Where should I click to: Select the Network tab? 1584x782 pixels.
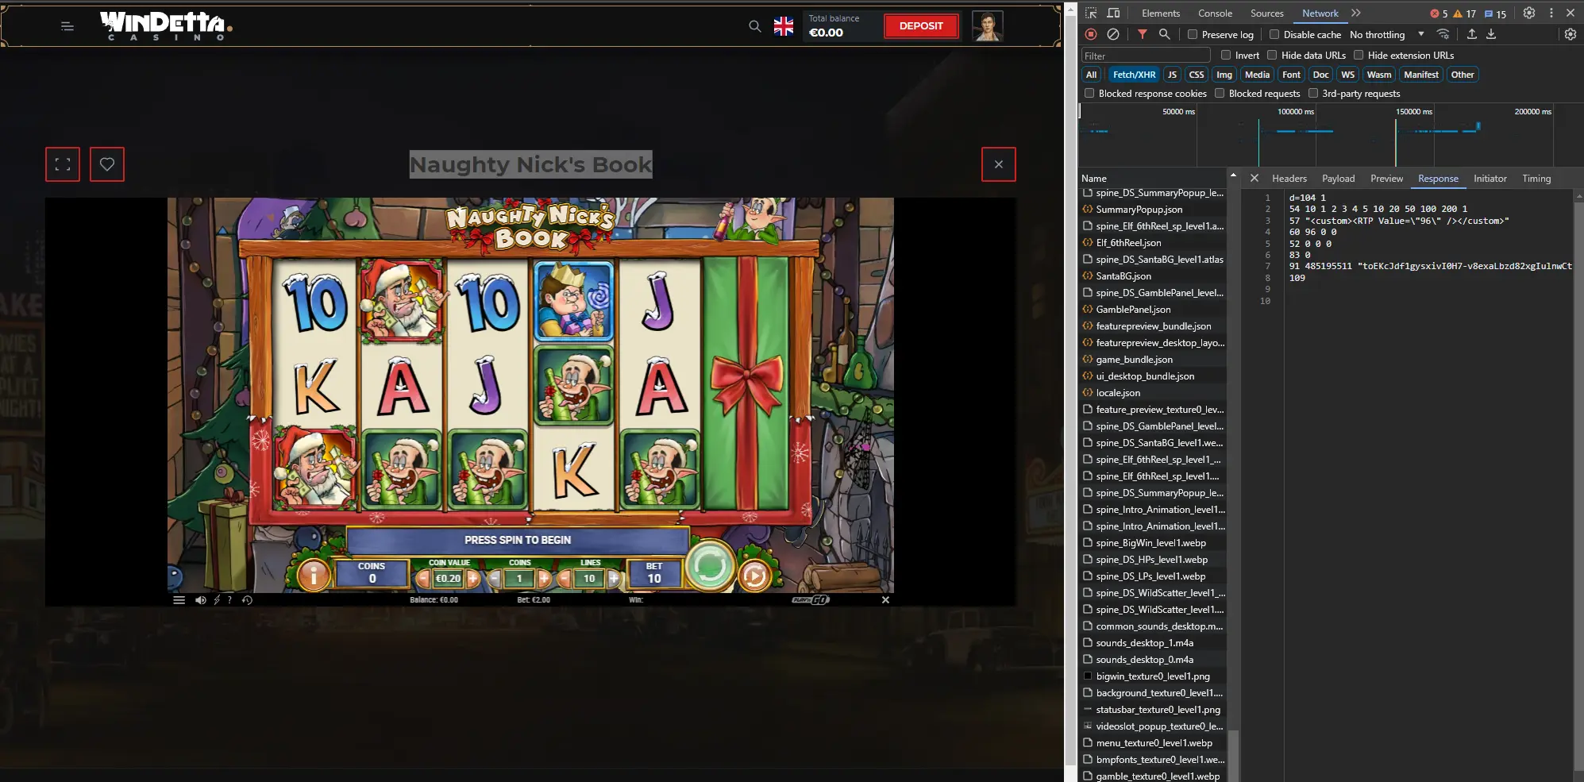1320,13
